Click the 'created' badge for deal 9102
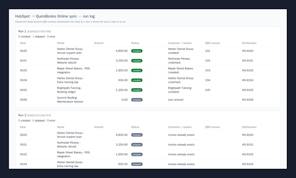Screen dimensions: 296x178 (137, 71)
